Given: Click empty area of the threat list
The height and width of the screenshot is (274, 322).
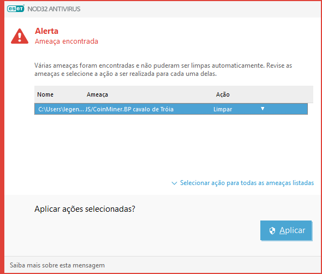Looking at the screenshot, I should click(x=171, y=144).
